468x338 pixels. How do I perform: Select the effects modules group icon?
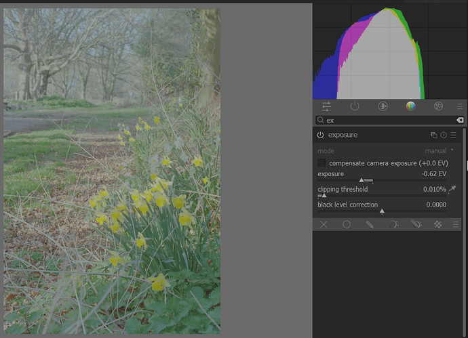[438, 106]
